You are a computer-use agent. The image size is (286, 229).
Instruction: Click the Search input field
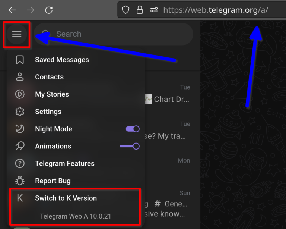click(x=119, y=34)
